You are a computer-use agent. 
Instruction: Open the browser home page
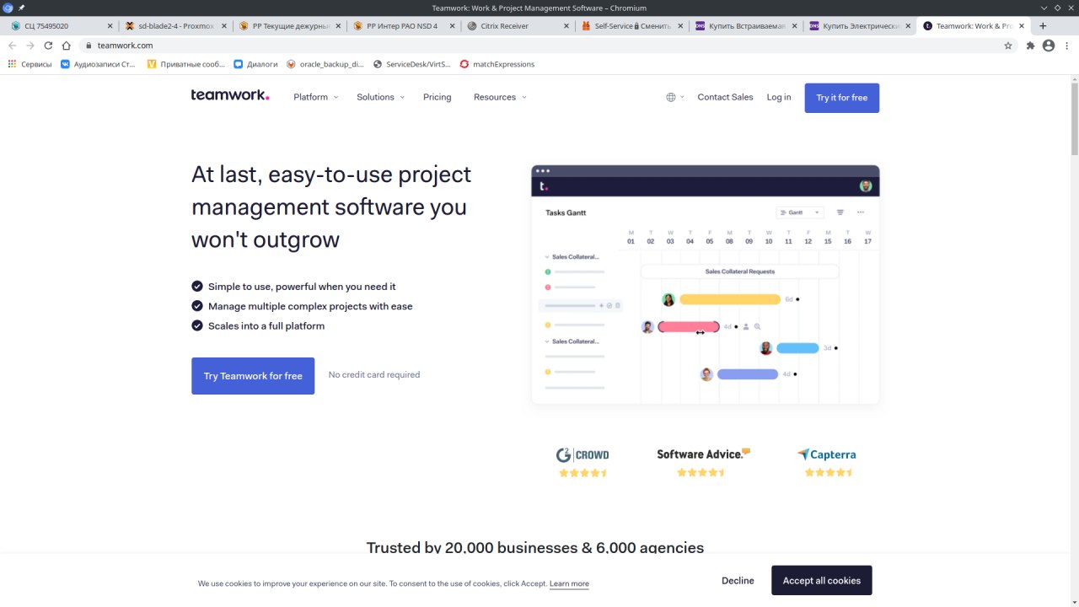point(67,46)
